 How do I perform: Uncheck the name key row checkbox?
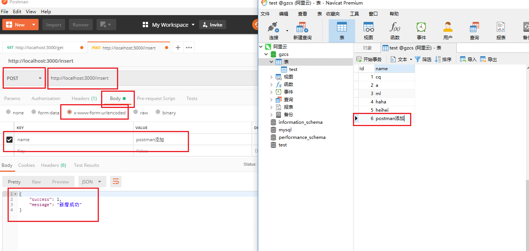9,140
